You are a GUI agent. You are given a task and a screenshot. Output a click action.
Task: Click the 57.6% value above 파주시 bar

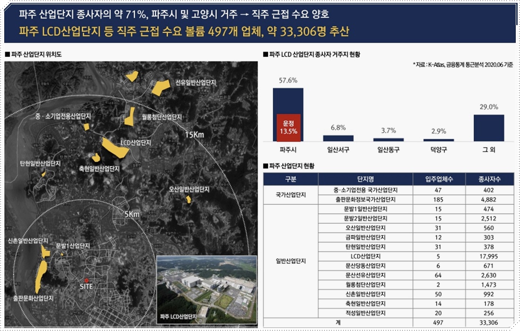click(288, 80)
